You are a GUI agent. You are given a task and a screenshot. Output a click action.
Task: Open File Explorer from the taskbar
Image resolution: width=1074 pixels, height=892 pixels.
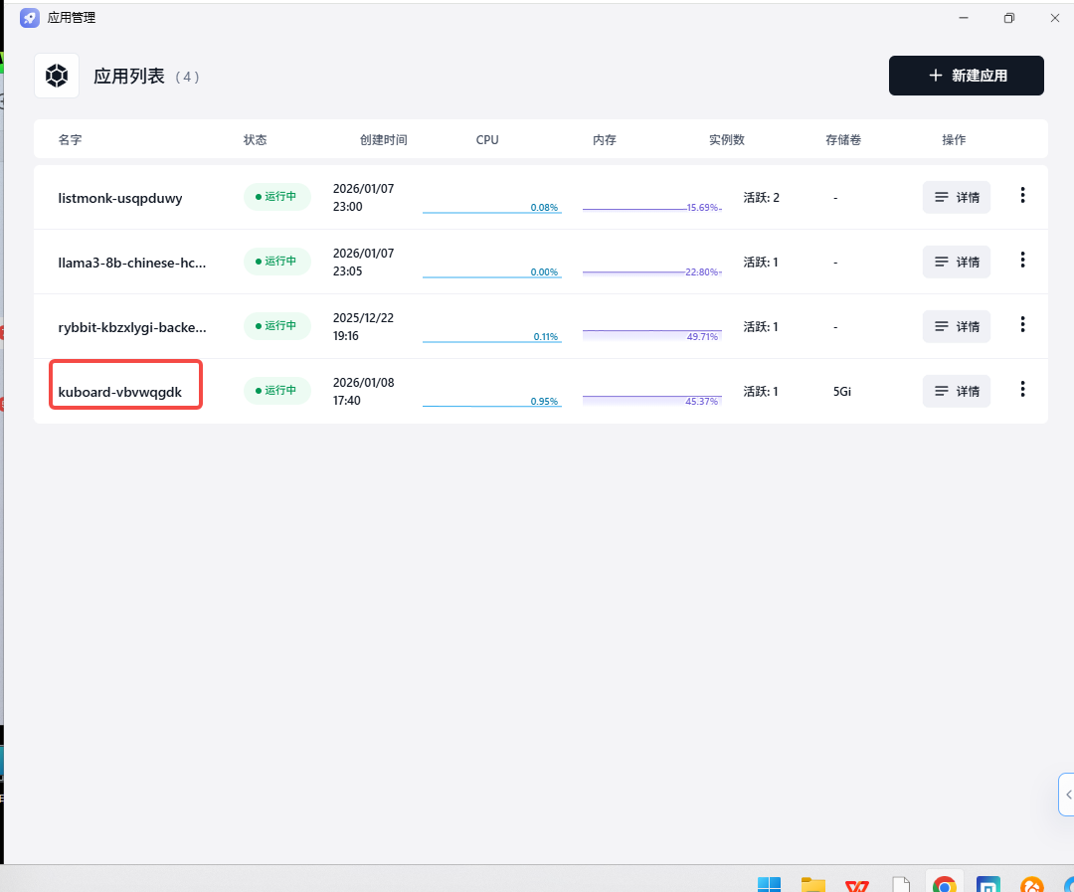pos(813,885)
